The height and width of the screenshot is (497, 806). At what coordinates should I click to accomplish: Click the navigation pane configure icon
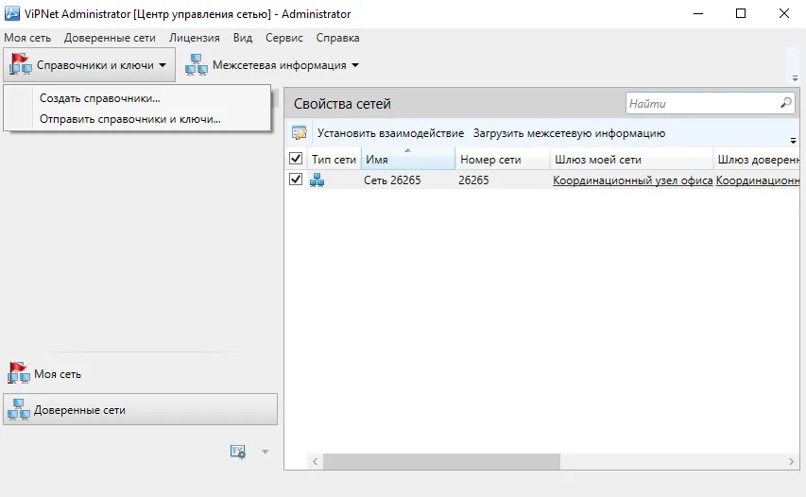click(237, 452)
